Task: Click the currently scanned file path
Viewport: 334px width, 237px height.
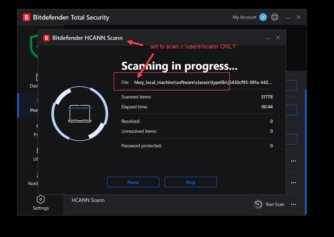Action: 203,82
